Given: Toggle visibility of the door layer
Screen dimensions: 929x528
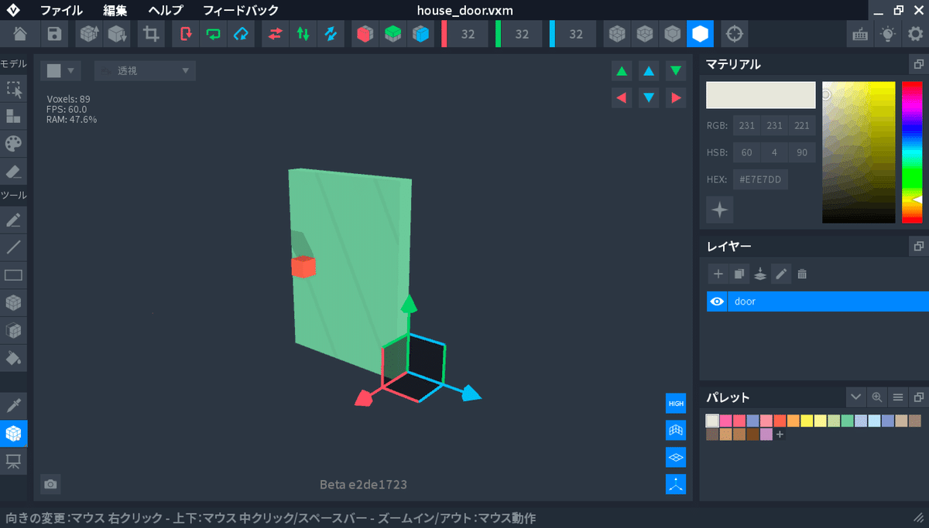Looking at the screenshot, I should (x=717, y=301).
